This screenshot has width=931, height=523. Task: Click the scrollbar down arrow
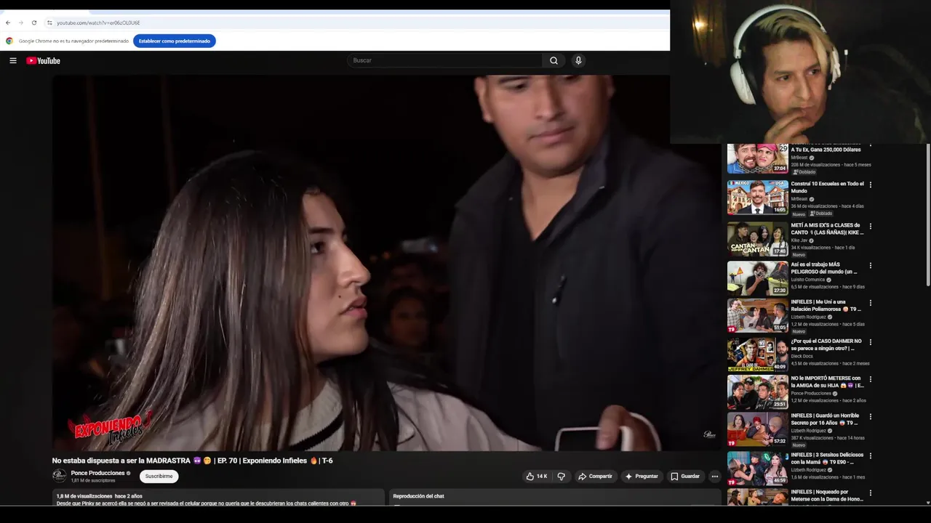(927, 502)
